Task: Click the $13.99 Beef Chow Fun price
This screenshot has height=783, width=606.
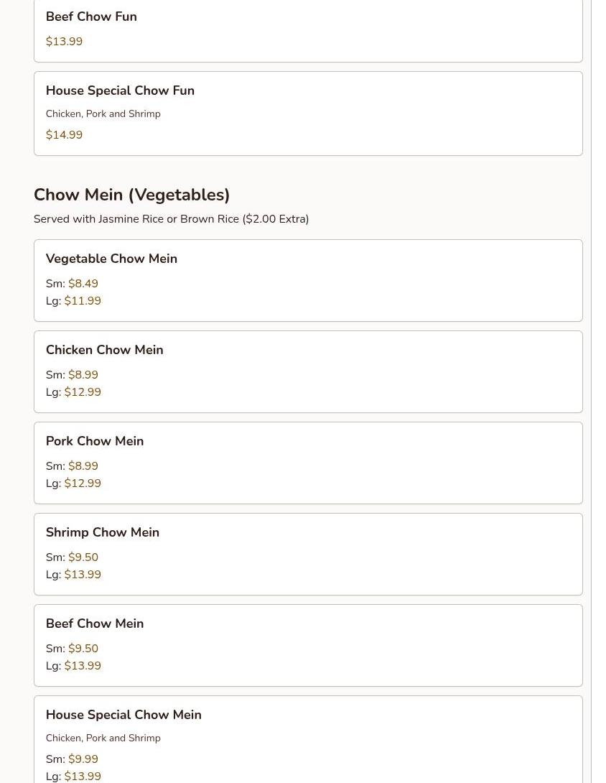Action: pos(64,42)
